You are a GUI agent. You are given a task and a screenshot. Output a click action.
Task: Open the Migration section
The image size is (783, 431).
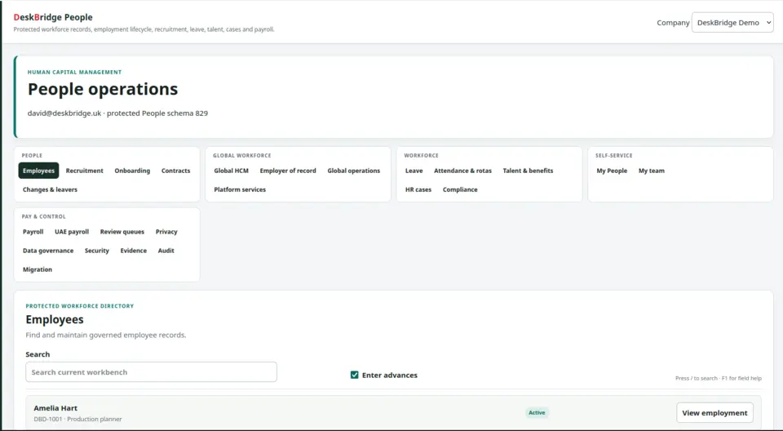click(38, 269)
